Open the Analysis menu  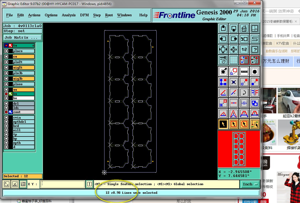coord(69,15)
